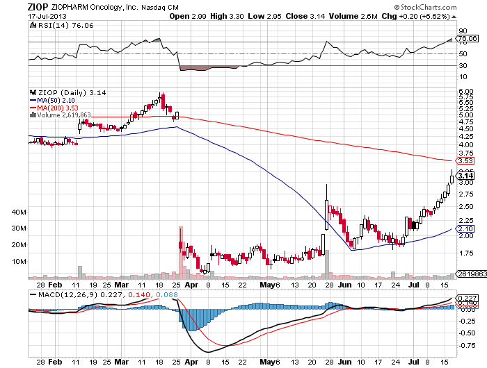Click the 0.227 MACD value tag

(467, 298)
